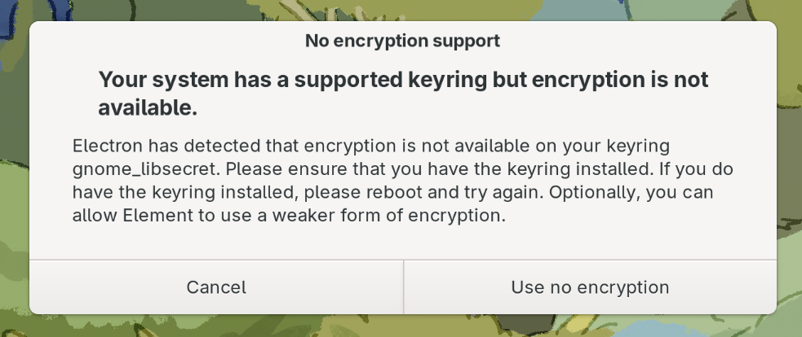Click 'weaker form of encryption' text

pyautogui.click(x=388, y=216)
